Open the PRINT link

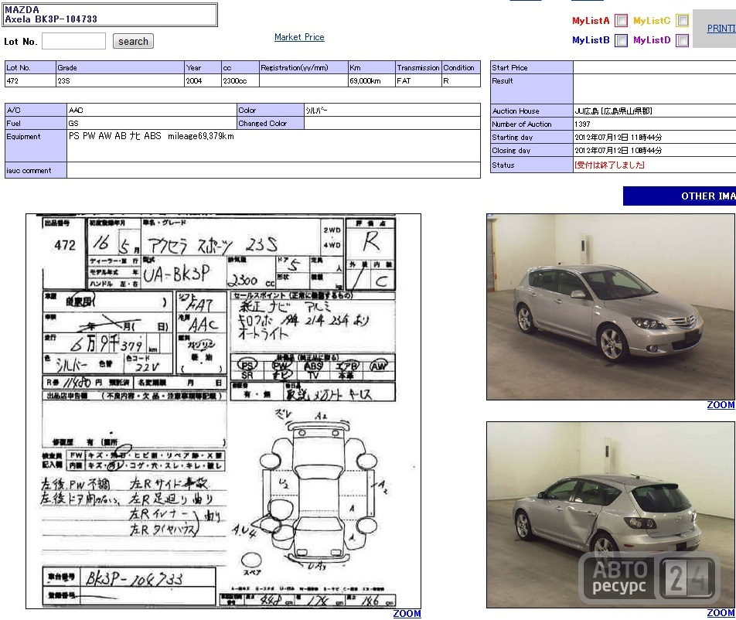point(721,29)
